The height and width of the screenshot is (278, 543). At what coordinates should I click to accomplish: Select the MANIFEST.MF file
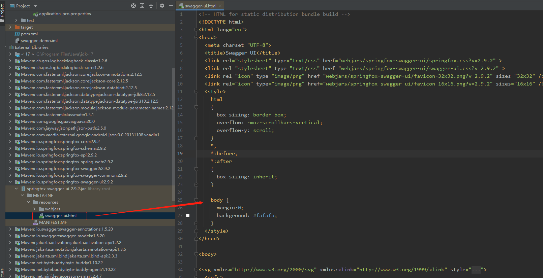[53, 222]
